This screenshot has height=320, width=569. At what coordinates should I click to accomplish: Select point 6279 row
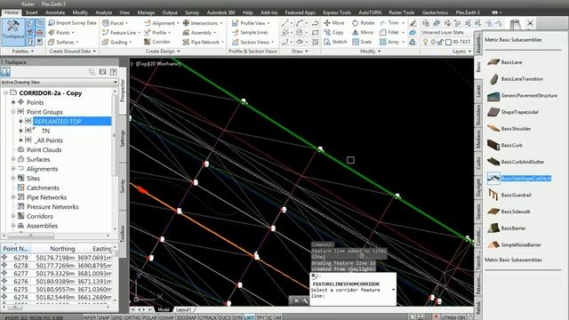[x=57, y=258]
